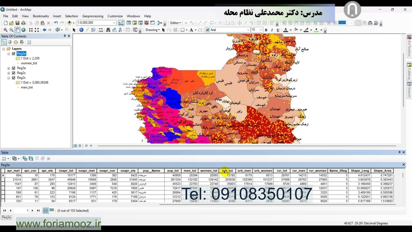Select the Identify tool
Screen dimensions: 412x232
coord(81,30)
